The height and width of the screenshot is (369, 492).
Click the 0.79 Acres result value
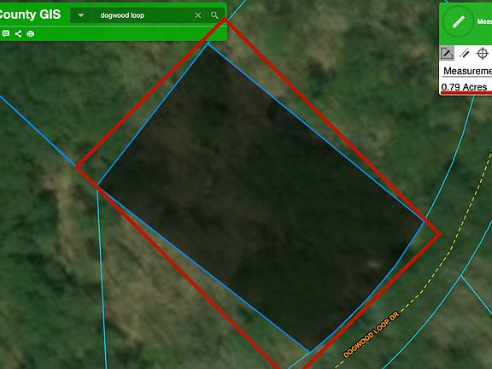[464, 87]
